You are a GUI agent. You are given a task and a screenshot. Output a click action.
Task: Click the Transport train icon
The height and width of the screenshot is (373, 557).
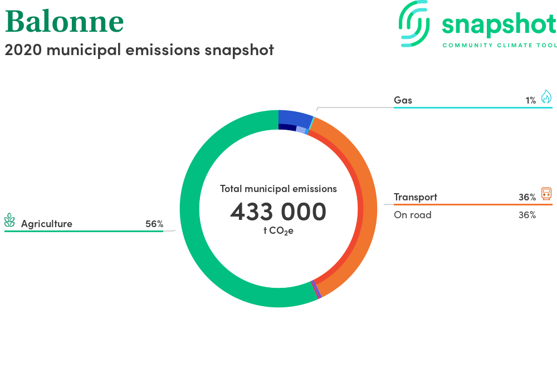pyautogui.click(x=546, y=194)
